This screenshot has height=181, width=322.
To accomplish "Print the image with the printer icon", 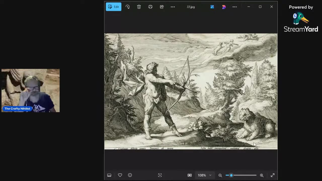I will [150, 7].
